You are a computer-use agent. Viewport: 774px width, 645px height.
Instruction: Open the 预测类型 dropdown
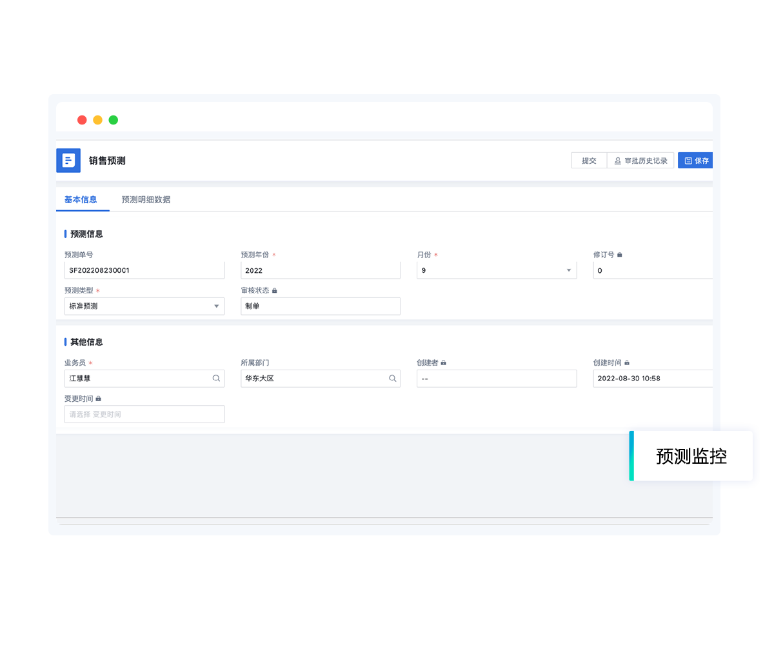(217, 306)
